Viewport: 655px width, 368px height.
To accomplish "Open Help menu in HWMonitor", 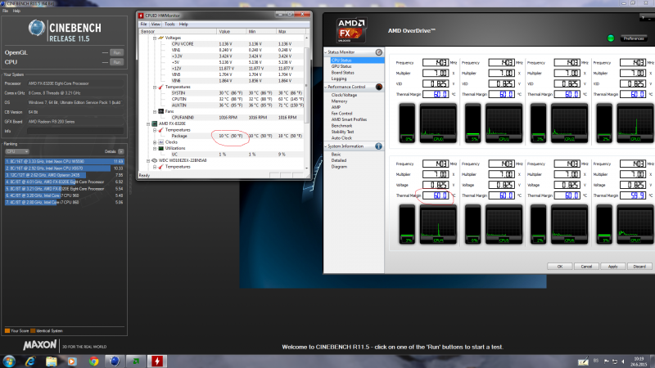I will (183, 25).
